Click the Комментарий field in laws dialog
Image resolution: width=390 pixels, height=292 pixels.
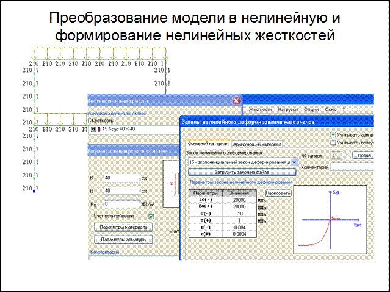(x=352, y=167)
